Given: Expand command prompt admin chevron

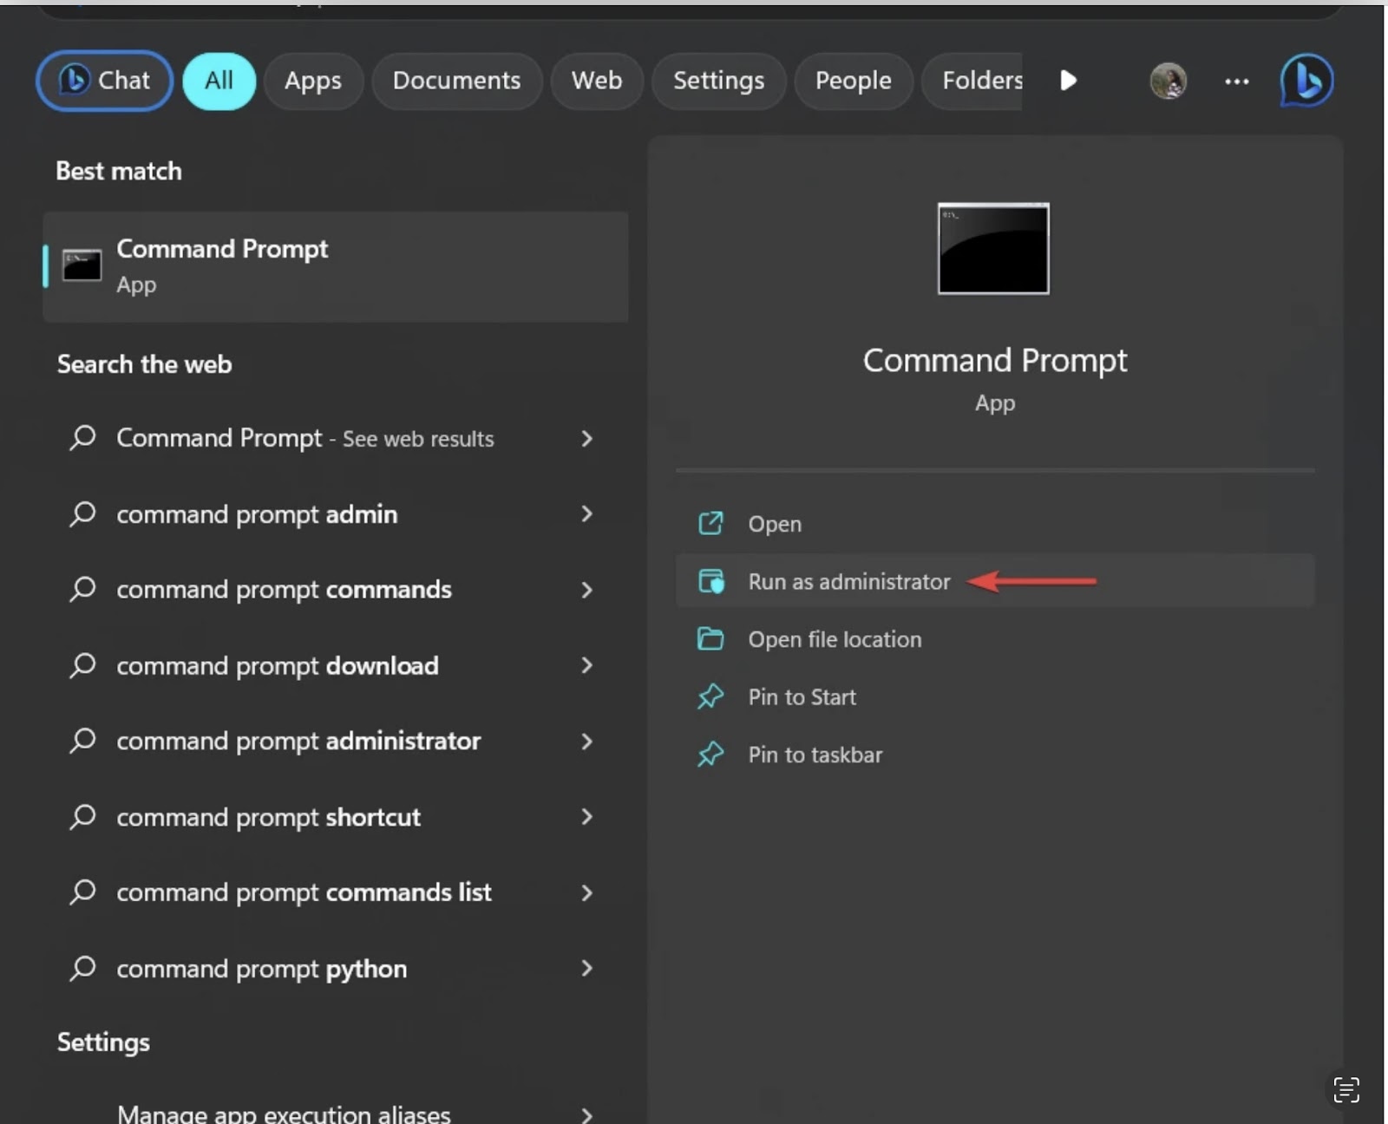Looking at the screenshot, I should 587,514.
